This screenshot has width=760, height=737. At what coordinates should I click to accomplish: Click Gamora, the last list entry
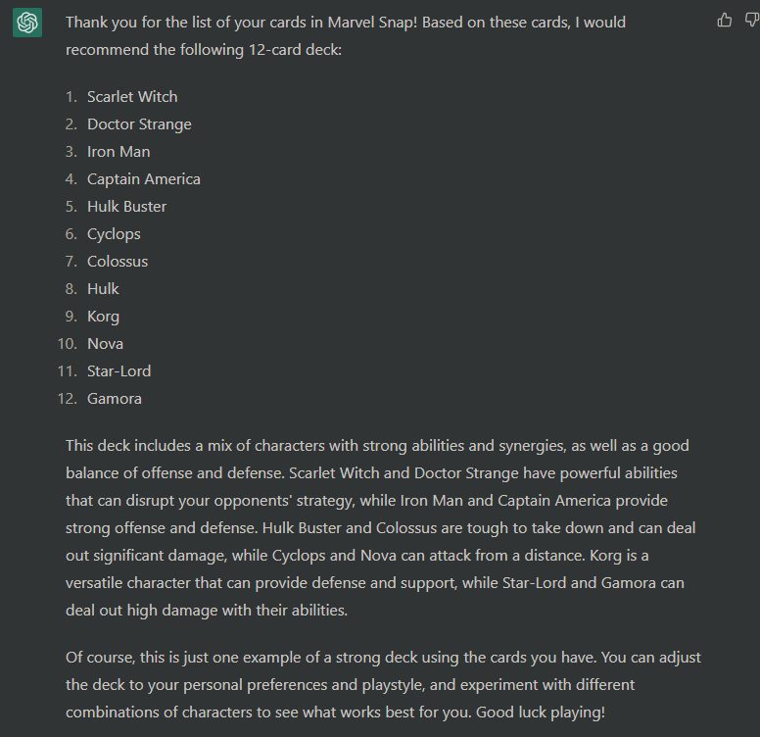pyautogui.click(x=114, y=399)
